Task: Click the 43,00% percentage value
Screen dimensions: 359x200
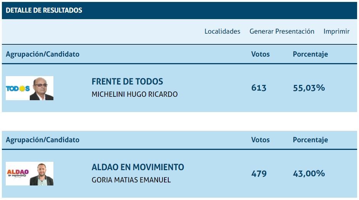Action: point(309,174)
